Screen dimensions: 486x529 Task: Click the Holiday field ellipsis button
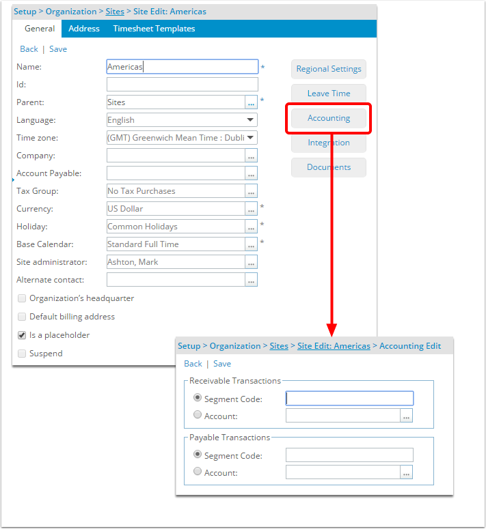pyautogui.click(x=252, y=227)
